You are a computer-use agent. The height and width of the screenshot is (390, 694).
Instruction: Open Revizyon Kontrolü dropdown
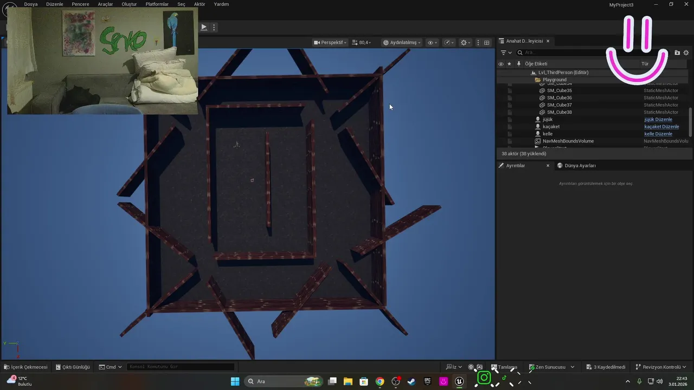tap(660, 367)
